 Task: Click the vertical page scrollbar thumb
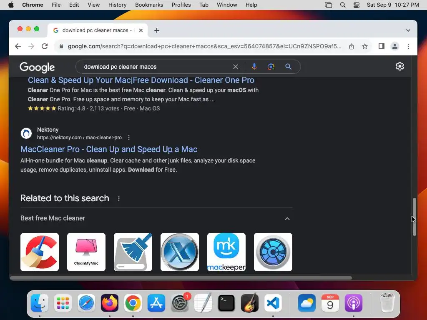click(414, 217)
